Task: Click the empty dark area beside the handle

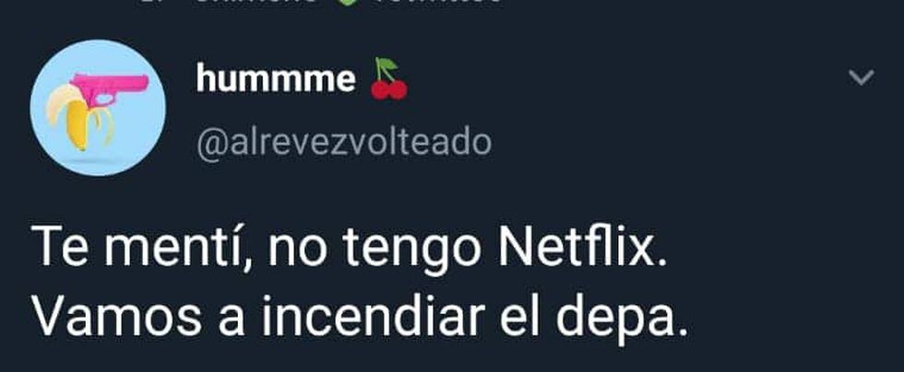Action: coord(663,143)
